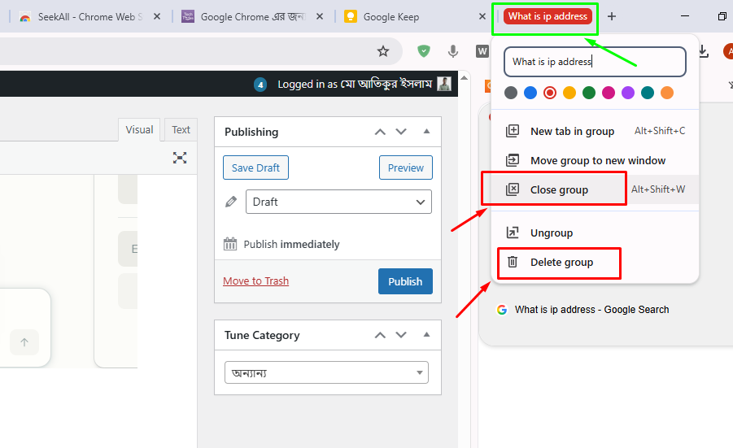The height and width of the screenshot is (448, 733).
Task: Choose blue tab group color
Action: (530, 93)
